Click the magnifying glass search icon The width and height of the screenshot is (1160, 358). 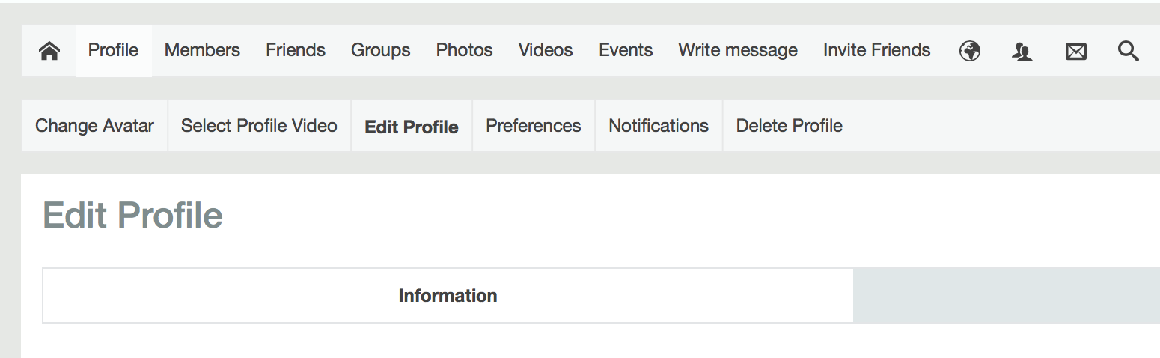pos(1128,51)
